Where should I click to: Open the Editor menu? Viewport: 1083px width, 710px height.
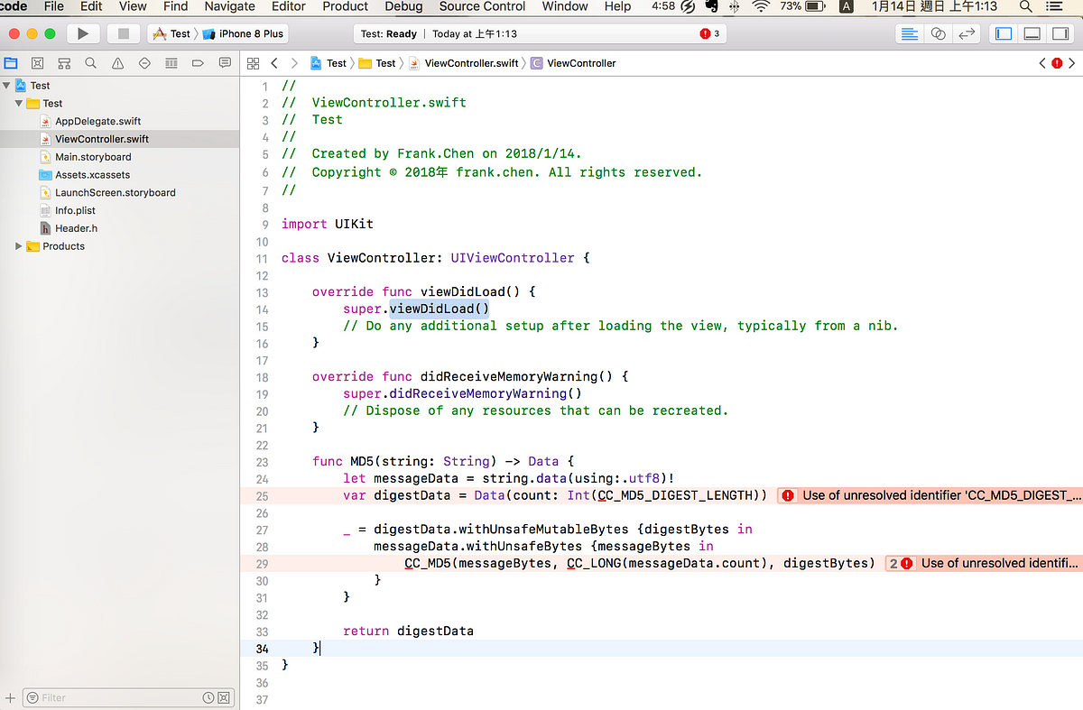(289, 6)
